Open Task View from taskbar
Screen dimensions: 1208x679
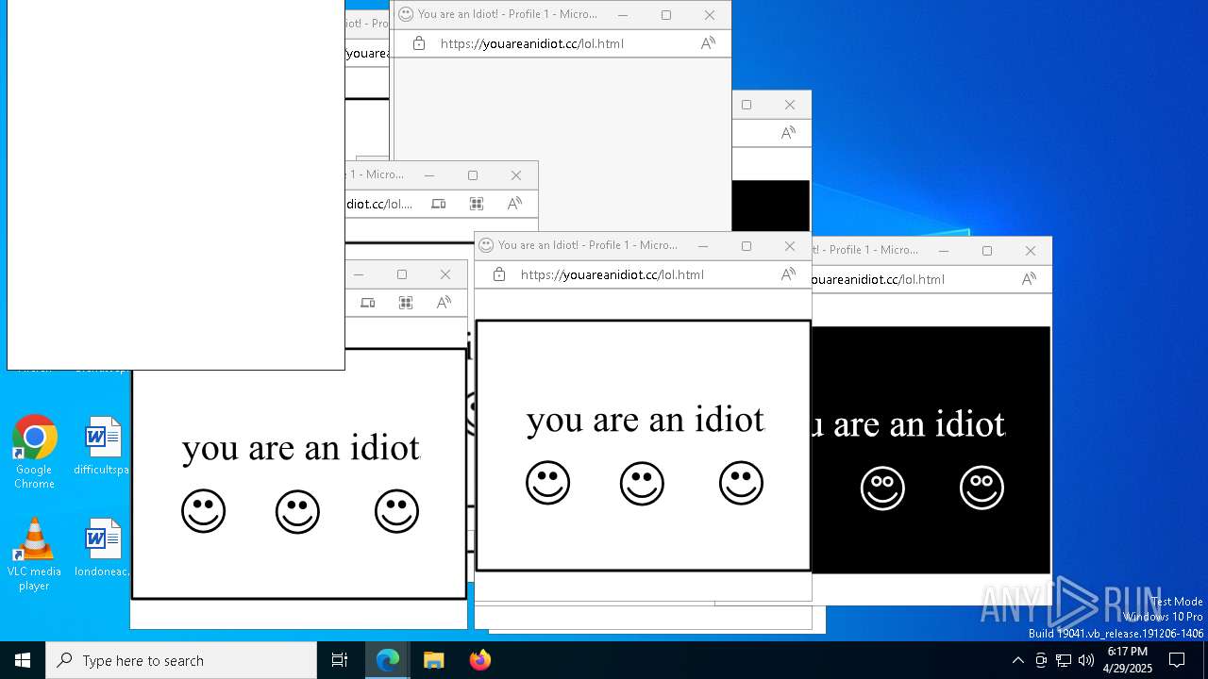click(340, 660)
